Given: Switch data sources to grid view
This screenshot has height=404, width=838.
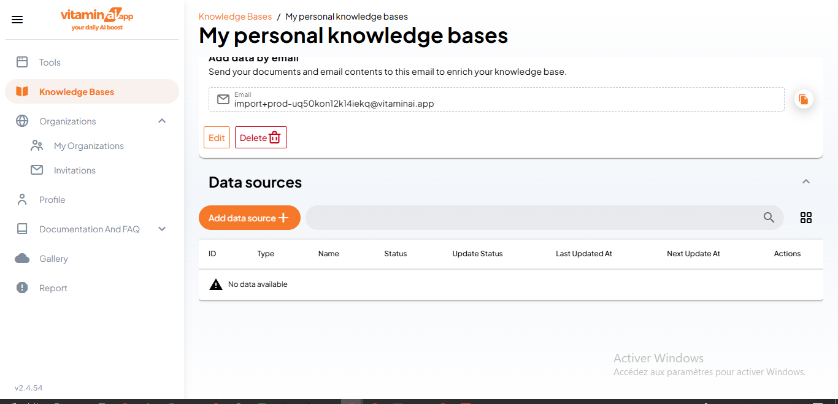Looking at the screenshot, I should pyautogui.click(x=805, y=218).
